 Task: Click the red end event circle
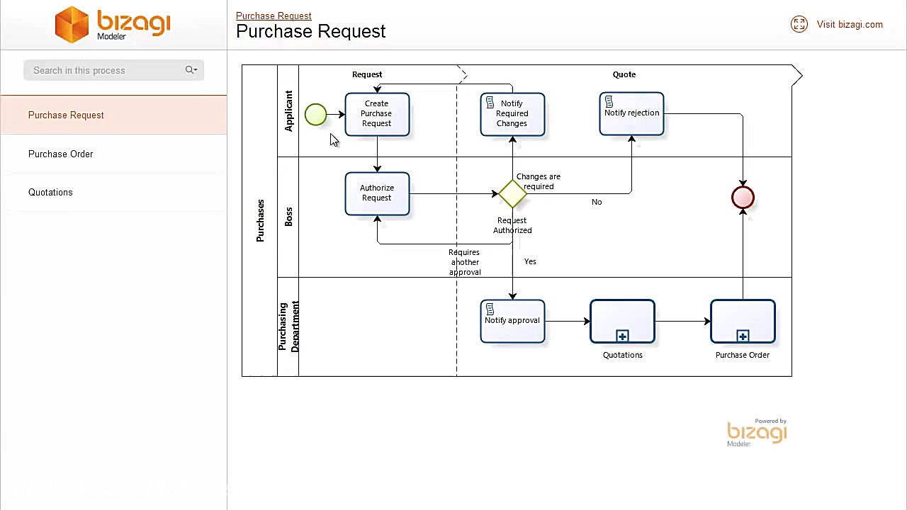click(x=743, y=198)
